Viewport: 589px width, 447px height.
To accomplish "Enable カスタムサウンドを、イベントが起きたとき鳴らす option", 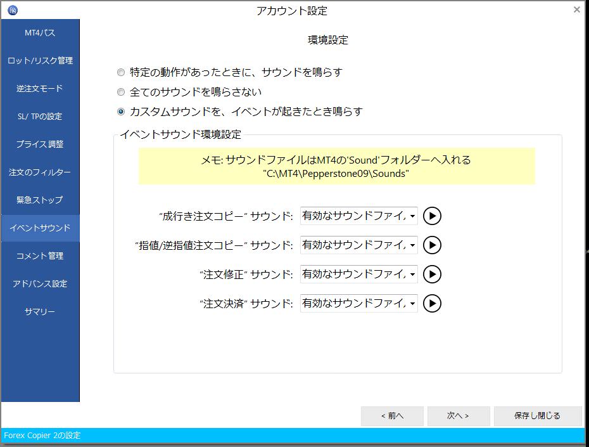I will 121,112.
